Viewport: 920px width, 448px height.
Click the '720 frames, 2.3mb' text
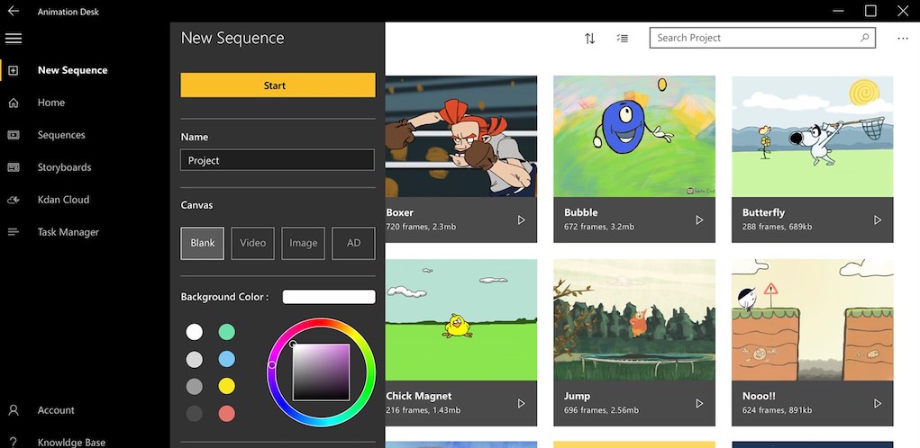coord(421,227)
